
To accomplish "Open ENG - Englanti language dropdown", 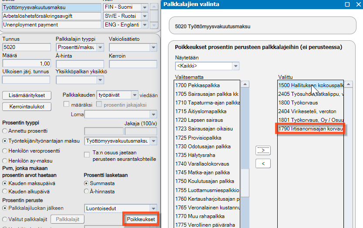I will tap(145, 25).
